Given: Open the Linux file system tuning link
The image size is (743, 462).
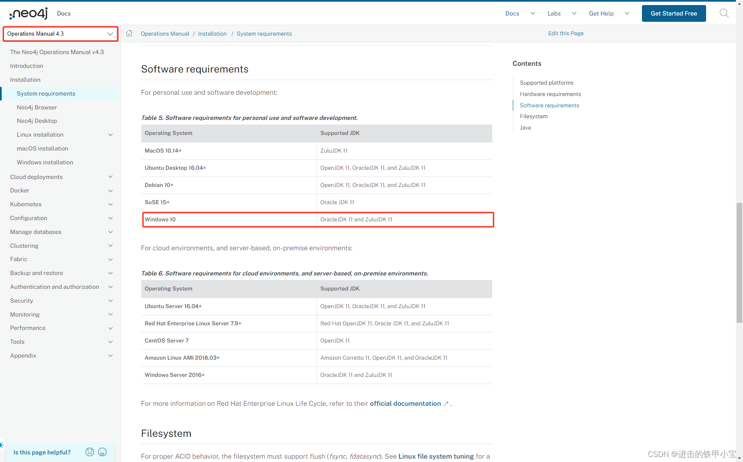Looking at the screenshot, I should click(436, 456).
